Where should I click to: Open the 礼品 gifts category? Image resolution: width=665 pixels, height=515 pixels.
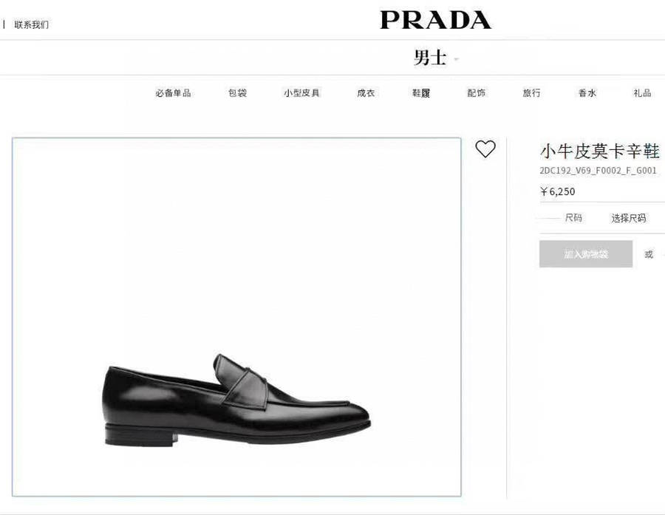coord(643,93)
